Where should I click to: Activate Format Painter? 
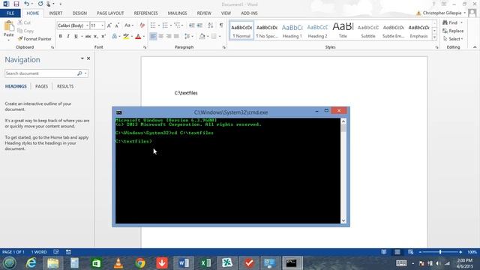tap(34, 39)
